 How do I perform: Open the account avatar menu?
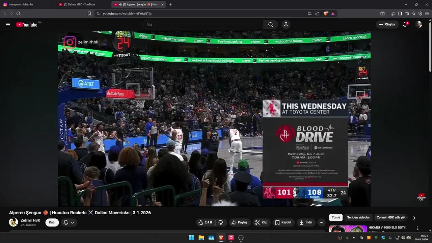point(418,24)
